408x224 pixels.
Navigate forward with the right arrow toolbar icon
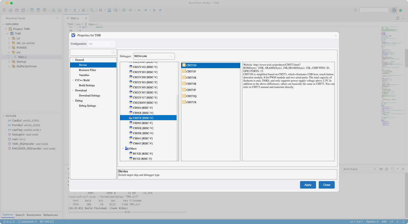[x=145, y=10]
